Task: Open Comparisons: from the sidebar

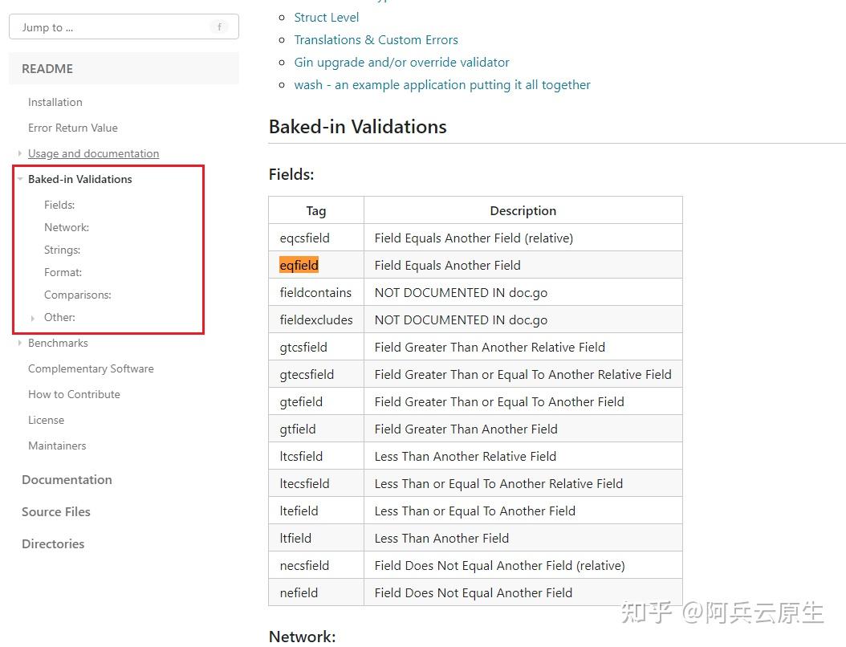Action: (x=77, y=295)
